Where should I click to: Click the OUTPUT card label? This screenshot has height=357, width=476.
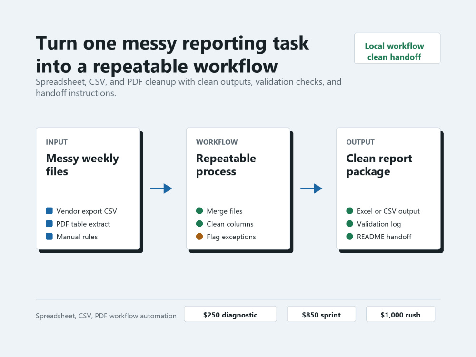point(360,142)
